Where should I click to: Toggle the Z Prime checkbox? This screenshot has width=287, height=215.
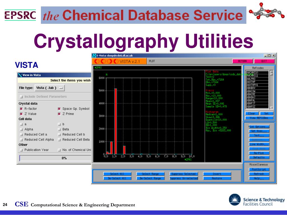[59, 114]
